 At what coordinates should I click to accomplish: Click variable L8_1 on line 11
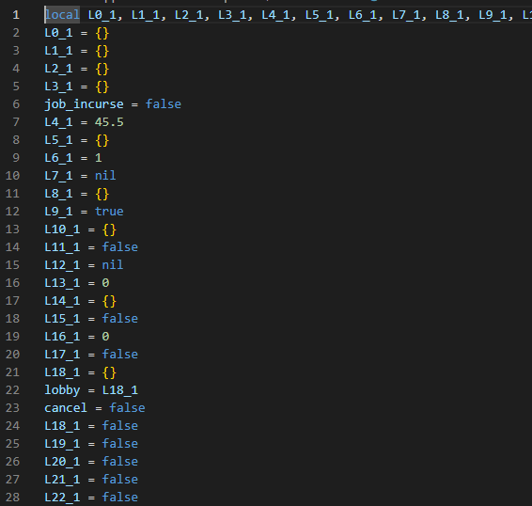click(x=58, y=194)
